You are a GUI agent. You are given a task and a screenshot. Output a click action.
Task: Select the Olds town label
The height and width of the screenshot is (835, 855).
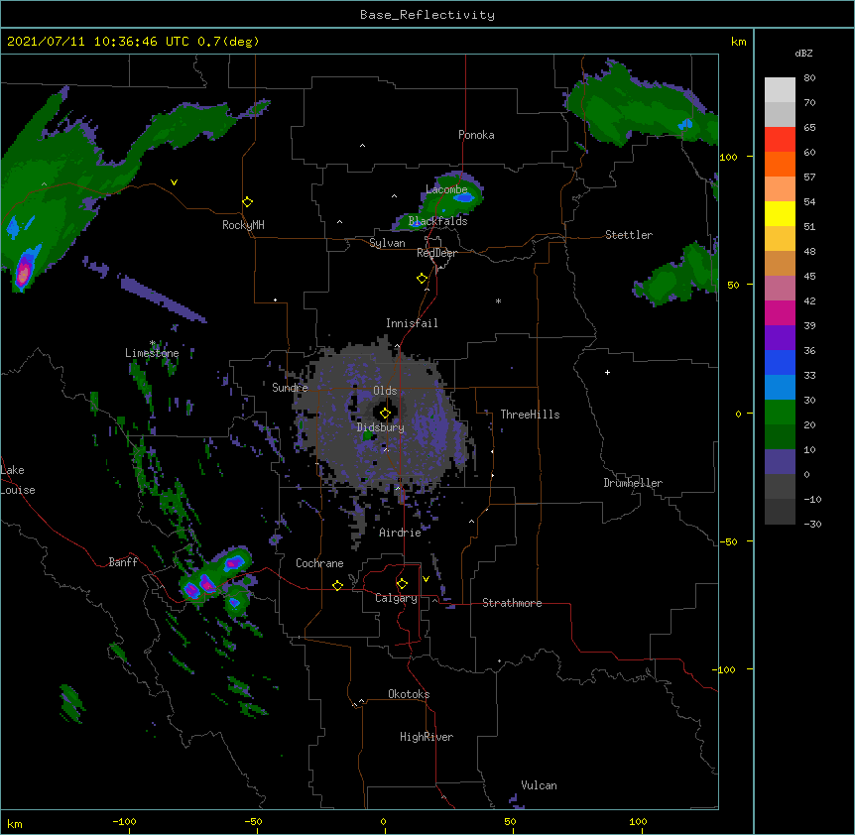click(x=385, y=391)
